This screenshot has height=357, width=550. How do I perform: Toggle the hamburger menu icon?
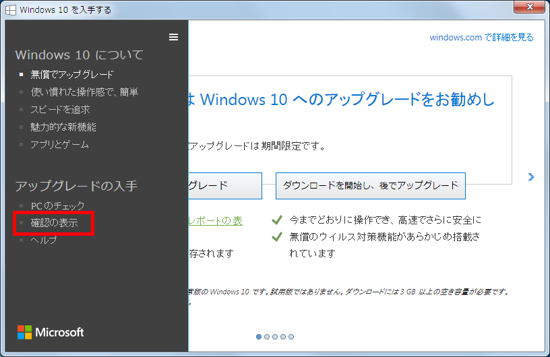173,37
